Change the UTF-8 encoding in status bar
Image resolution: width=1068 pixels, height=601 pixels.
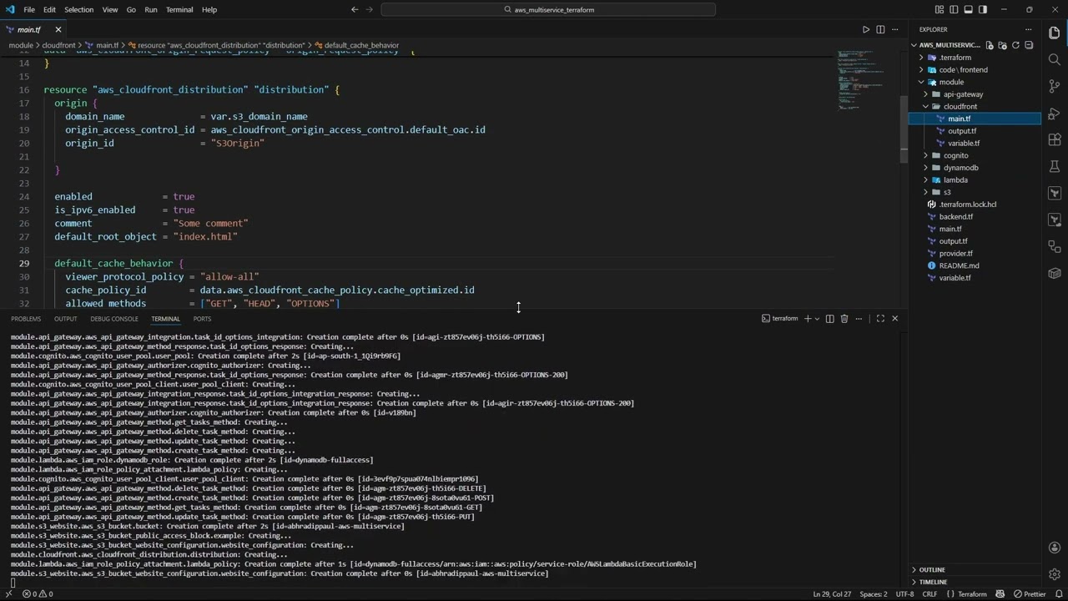point(904,593)
